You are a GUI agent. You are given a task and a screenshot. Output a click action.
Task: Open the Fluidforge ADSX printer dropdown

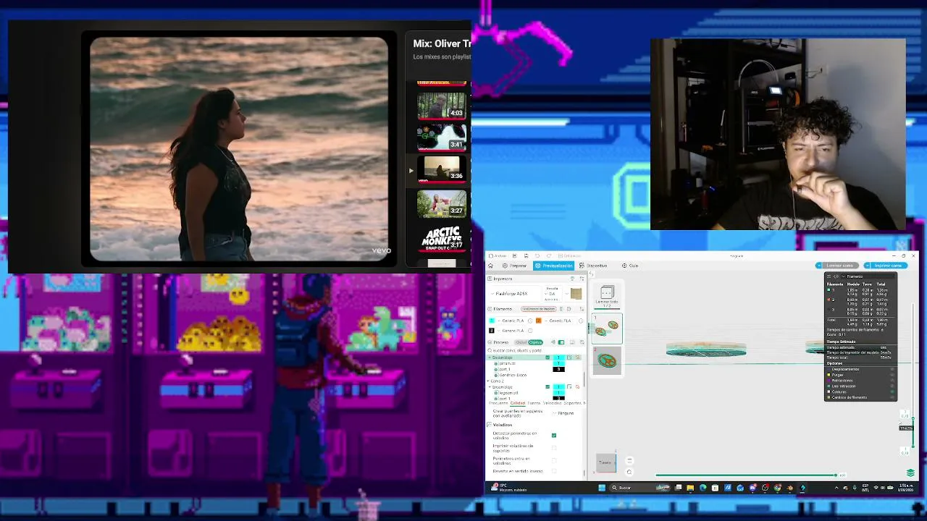[x=516, y=294]
